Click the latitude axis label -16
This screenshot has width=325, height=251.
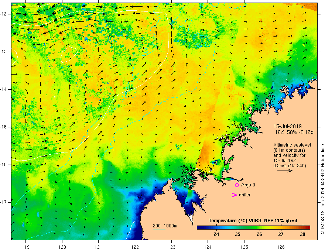pyautogui.click(x=4, y=165)
